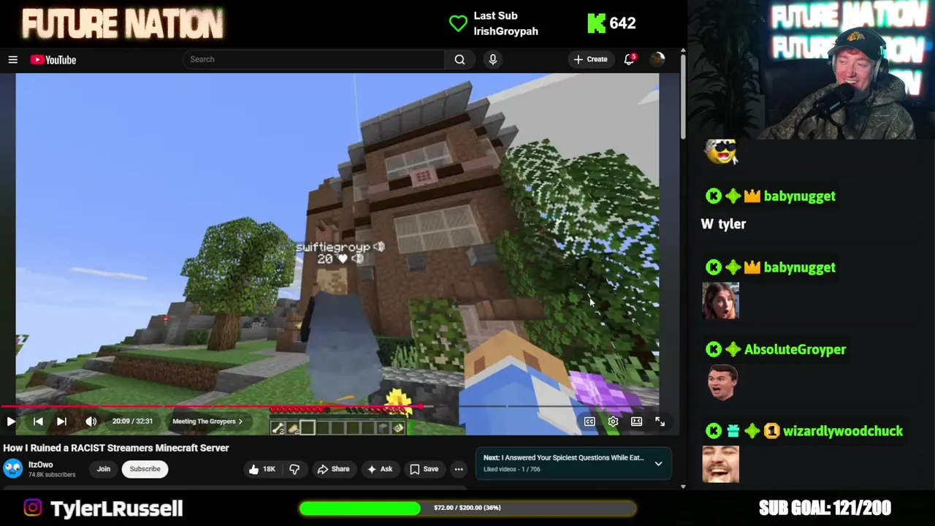This screenshot has height=526, width=935.
Task: Click chat username AbsoluteGroyper
Action: click(x=795, y=349)
